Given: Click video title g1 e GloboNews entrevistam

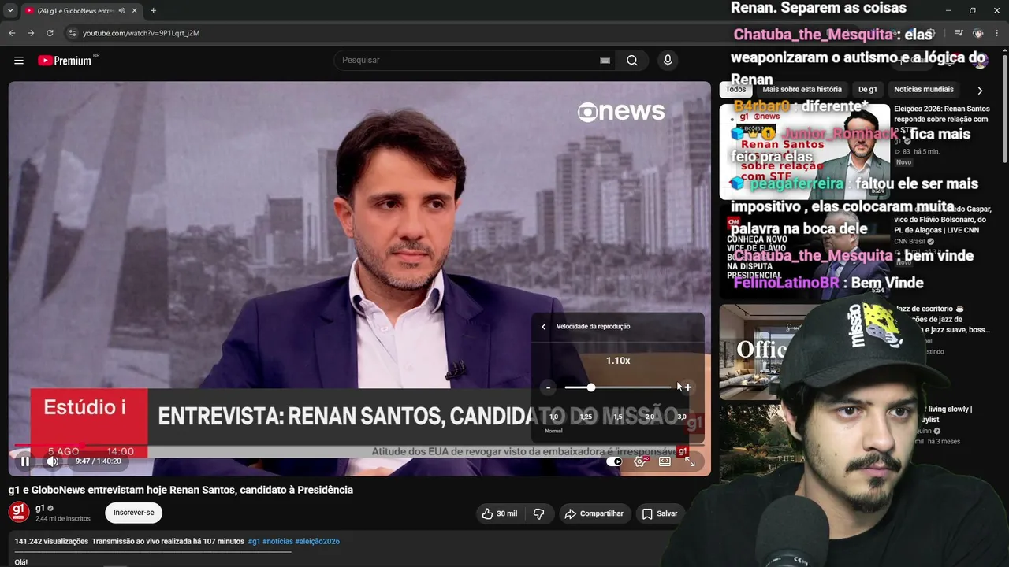Looking at the screenshot, I should [181, 490].
